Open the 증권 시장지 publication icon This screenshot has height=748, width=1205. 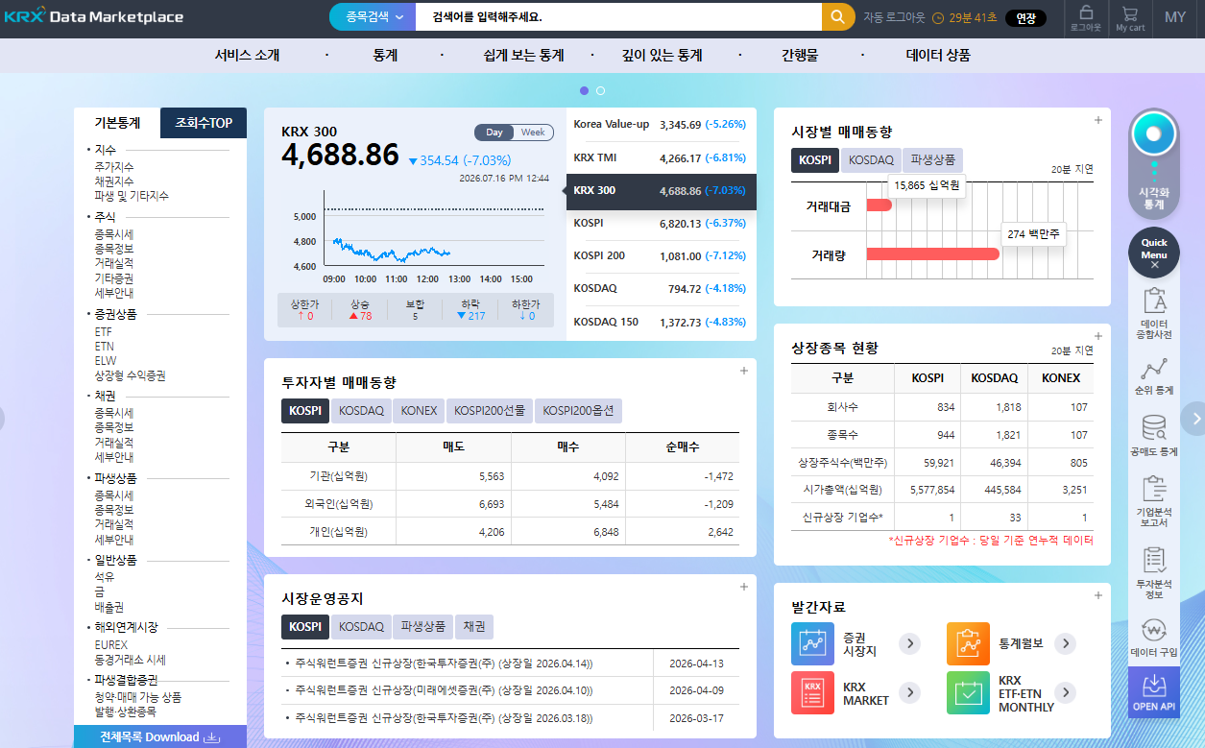pyautogui.click(x=813, y=643)
